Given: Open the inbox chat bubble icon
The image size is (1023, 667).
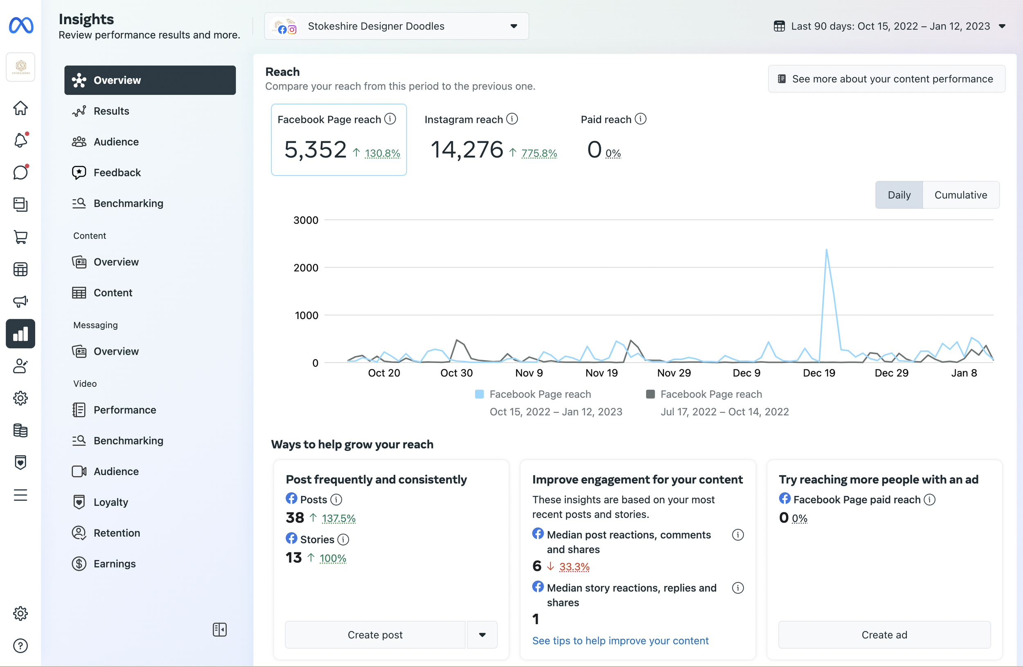Looking at the screenshot, I should click(x=20, y=172).
